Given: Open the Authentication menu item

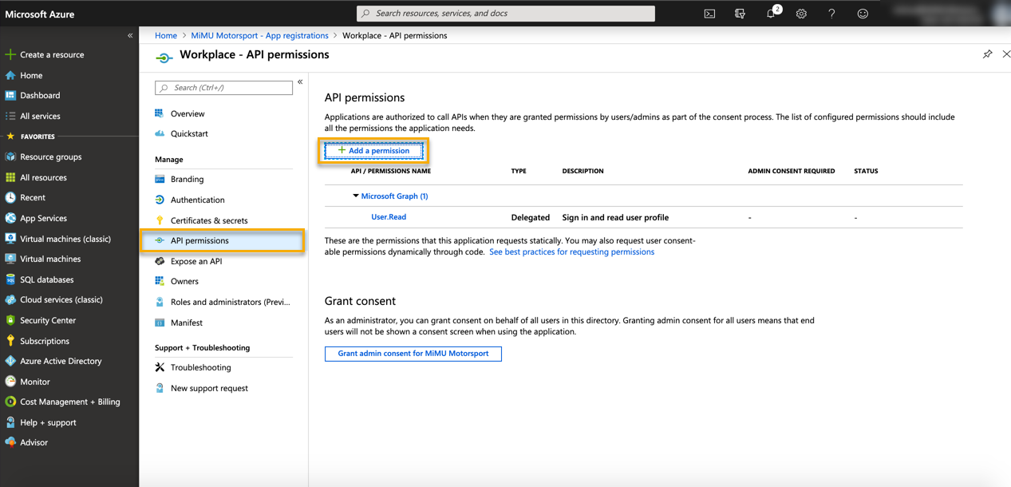Looking at the screenshot, I should tap(197, 200).
